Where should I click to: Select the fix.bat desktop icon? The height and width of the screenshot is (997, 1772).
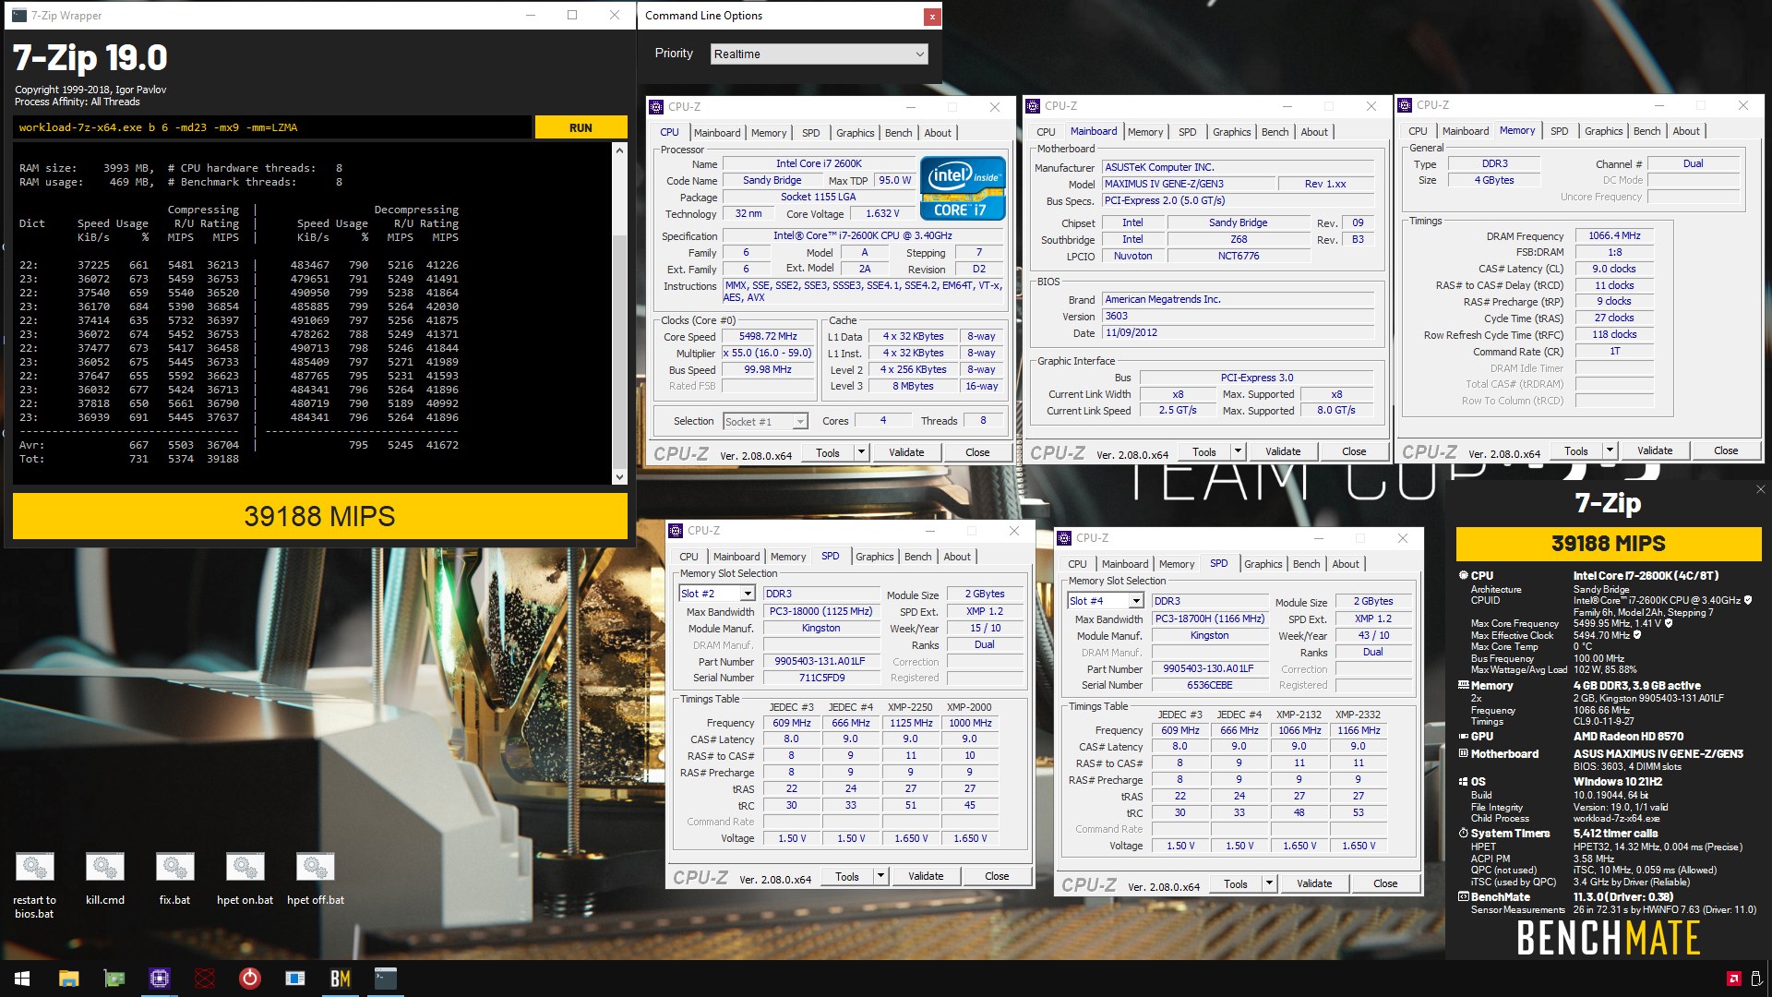click(x=174, y=879)
